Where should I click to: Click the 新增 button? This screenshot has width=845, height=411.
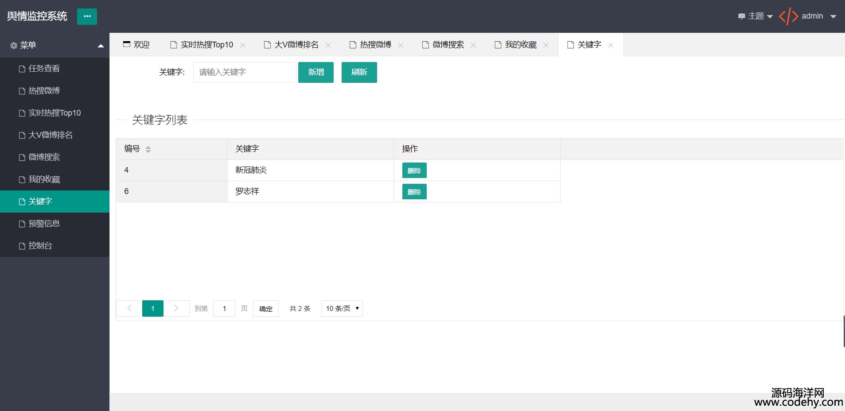(x=315, y=72)
